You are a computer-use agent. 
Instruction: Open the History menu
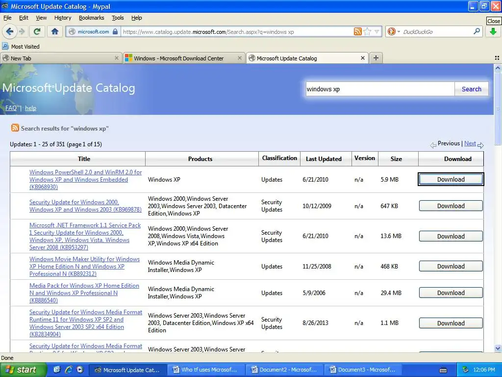[63, 18]
